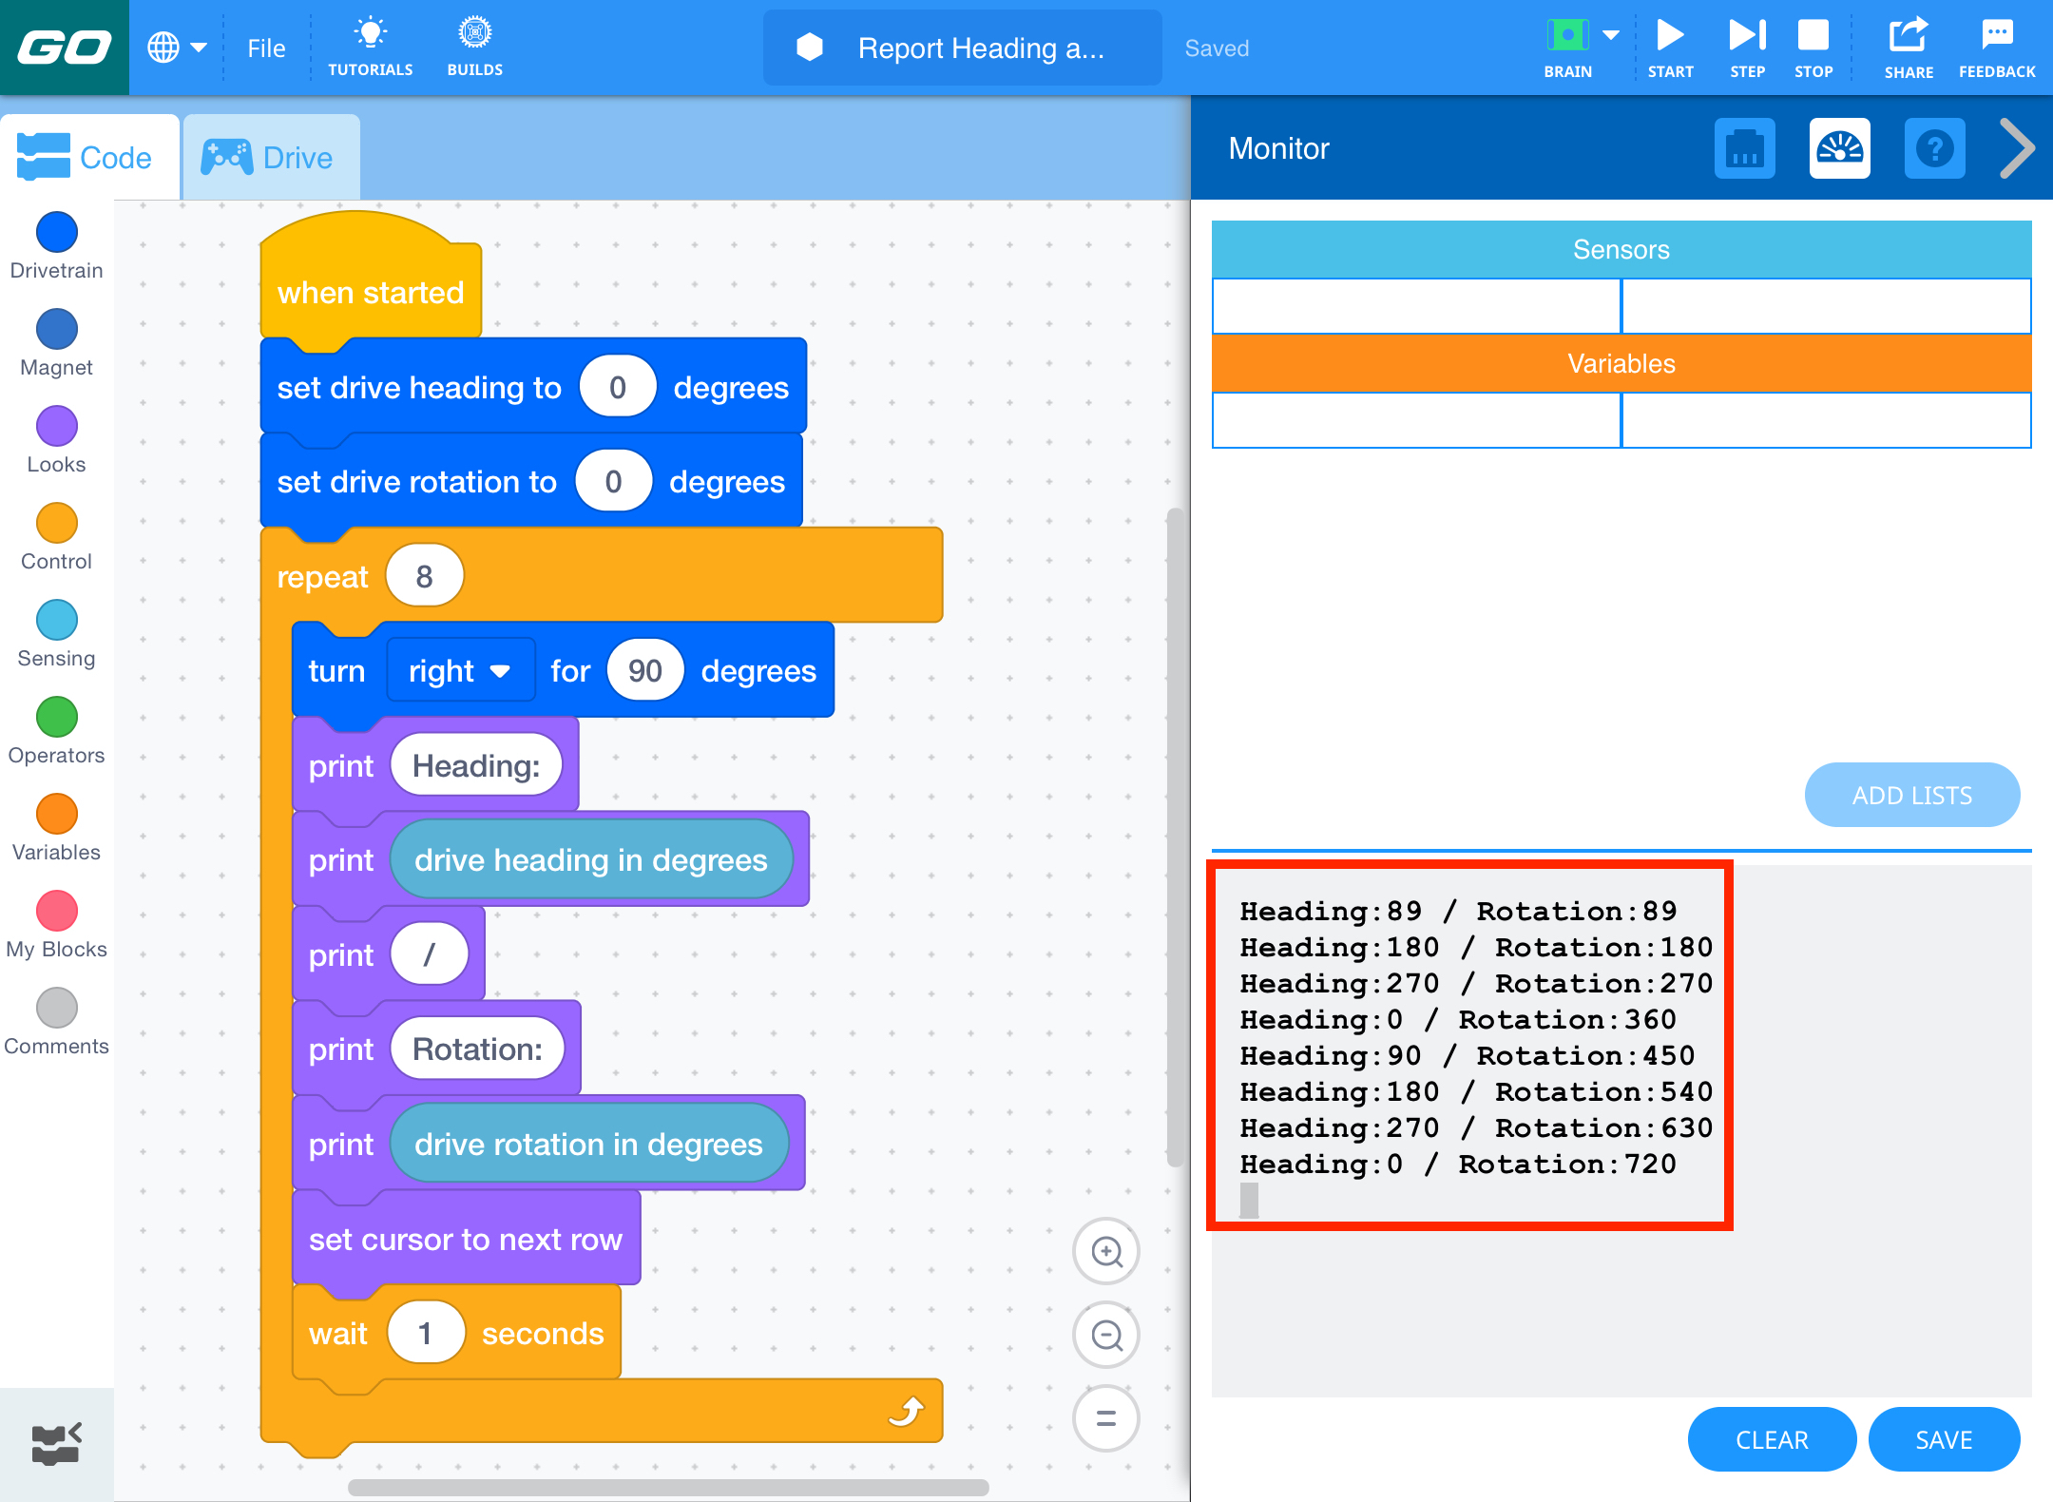The image size is (2053, 1502).
Task: Click the ADD LISTS button
Action: [x=1911, y=795]
